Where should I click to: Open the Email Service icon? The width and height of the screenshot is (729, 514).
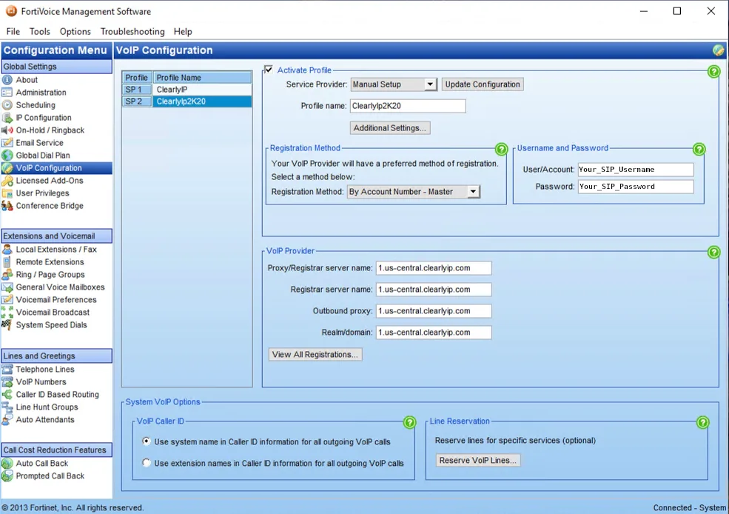point(7,143)
